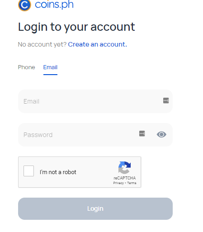Focus the Password input field

95,135
